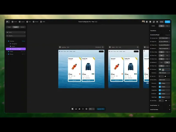The image size is (176, 132).
Task: Switch to the Assets tab
Action: click(22, 27)
